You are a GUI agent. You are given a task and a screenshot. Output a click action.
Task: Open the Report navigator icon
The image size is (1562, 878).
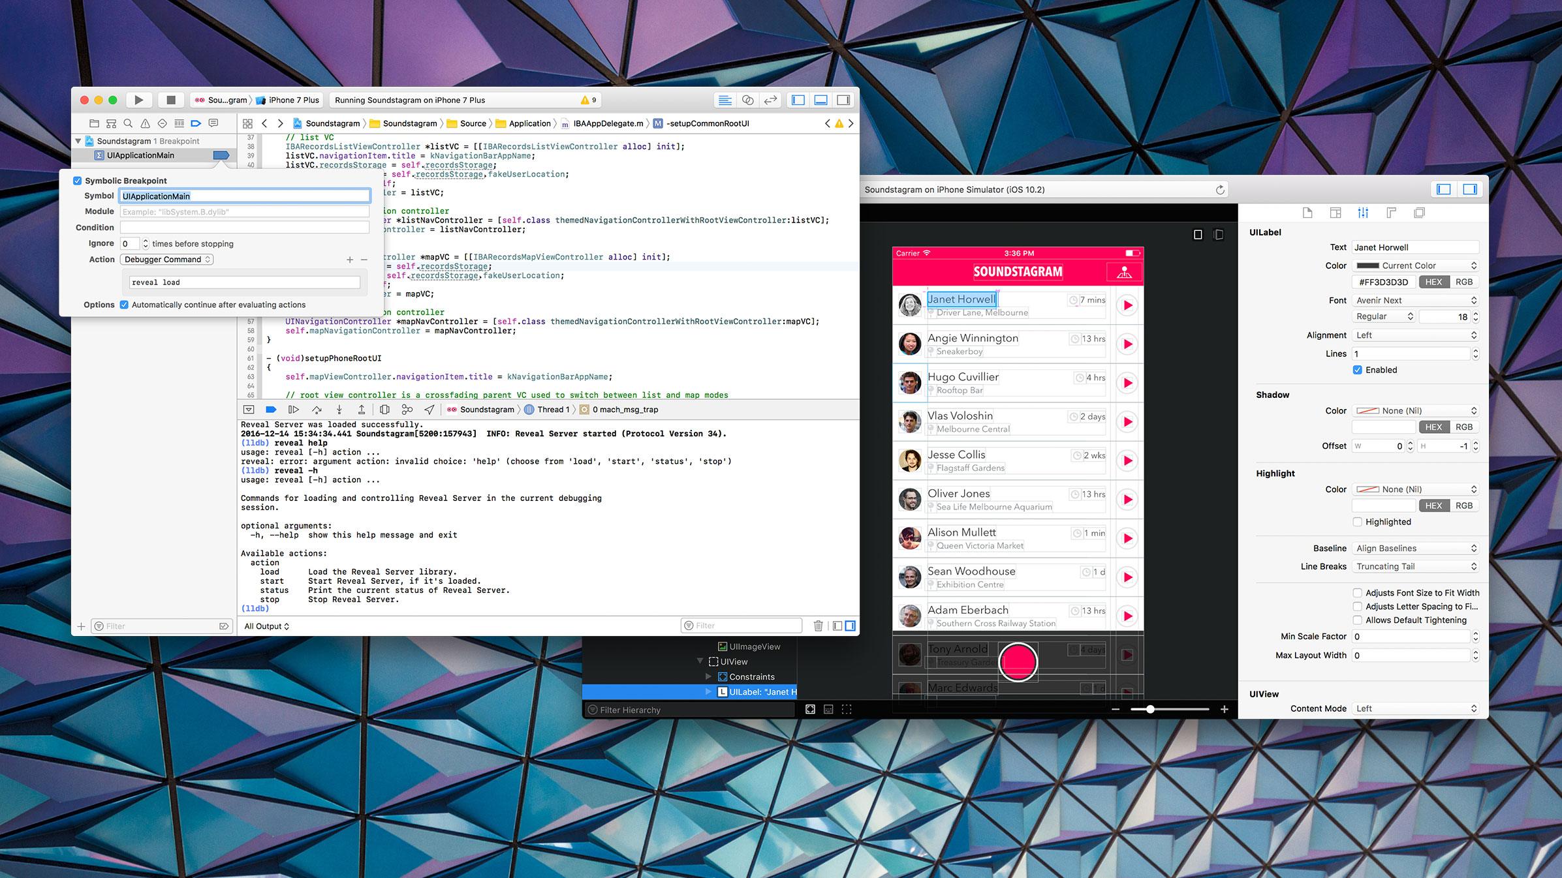pos(213,123)
